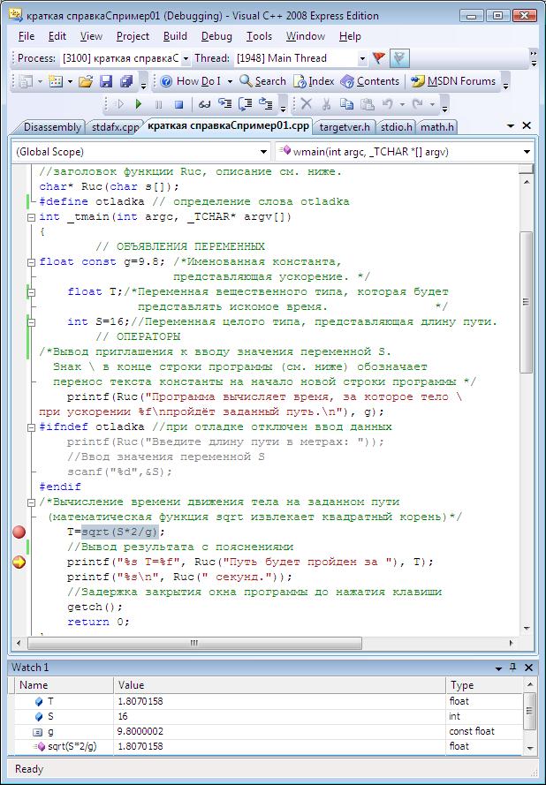Collapse the #ifndef otladka region
The width and height of the screenshot is (546, 785).
tap(31, 427)
